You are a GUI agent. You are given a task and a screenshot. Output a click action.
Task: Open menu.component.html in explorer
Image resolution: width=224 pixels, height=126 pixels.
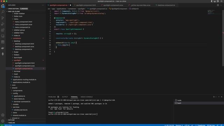click(23, 22)
